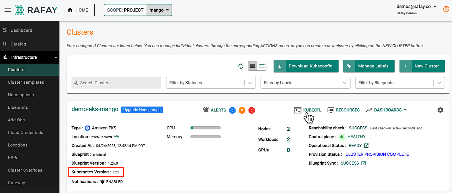Open the demos@rafay.co account dropdown

click(416, 7)
